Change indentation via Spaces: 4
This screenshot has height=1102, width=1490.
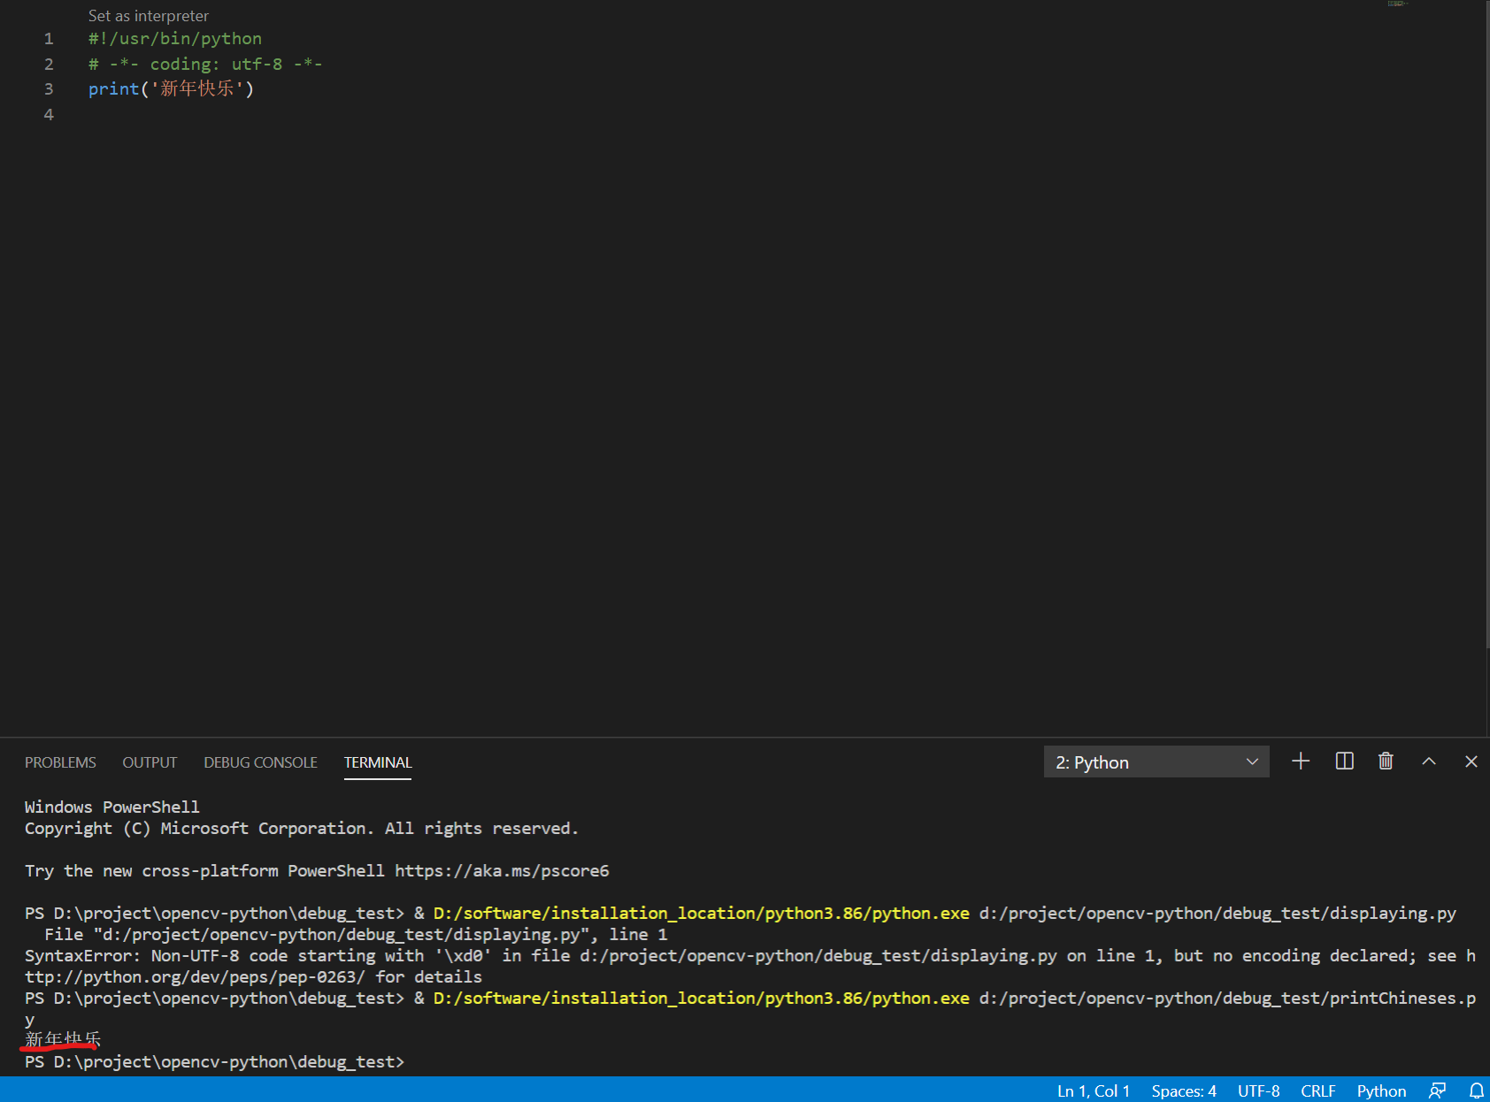(x=1183, y=1091)
